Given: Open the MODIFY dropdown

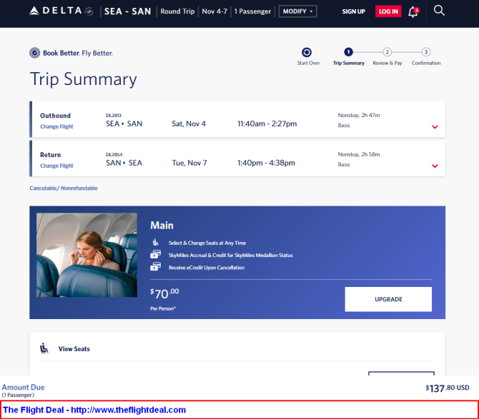Looking at the screenshot, I should (297, 11).
